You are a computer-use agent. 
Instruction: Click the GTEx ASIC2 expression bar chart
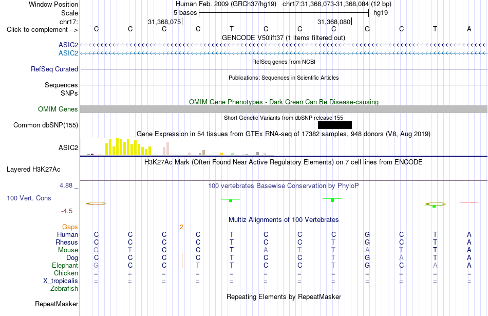pyautogui.click(x=177, y=147)
